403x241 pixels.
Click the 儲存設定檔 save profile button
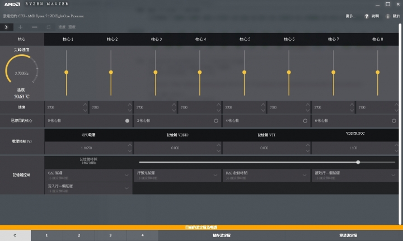tap(222, 236)
